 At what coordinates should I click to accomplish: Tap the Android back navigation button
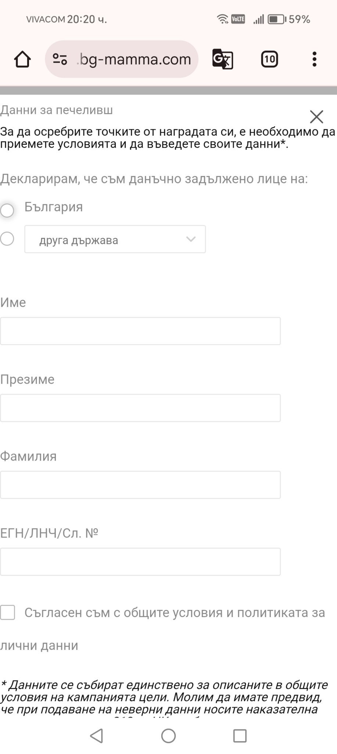tap(97, 736)
